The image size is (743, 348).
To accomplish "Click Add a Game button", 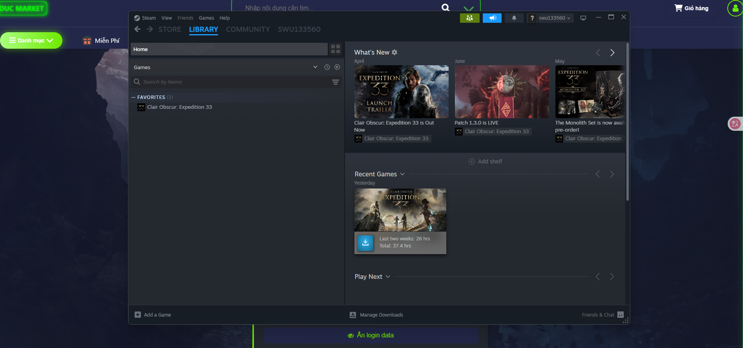I will point(153,315).
